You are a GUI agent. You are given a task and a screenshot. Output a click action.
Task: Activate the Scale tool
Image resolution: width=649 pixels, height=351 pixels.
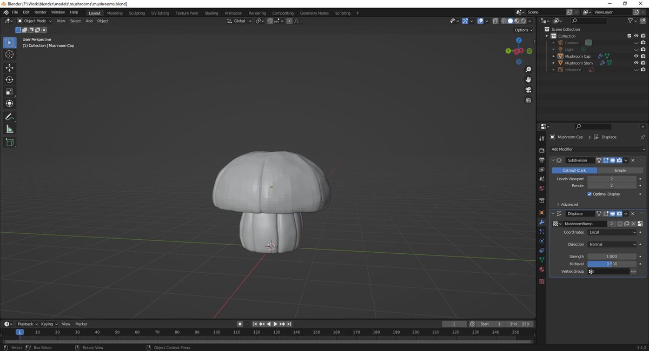pyautogui.click(x=10, y=91)
